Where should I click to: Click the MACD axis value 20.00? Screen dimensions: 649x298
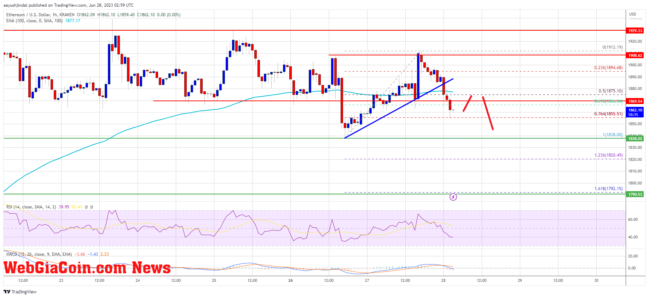coord(633,256)
